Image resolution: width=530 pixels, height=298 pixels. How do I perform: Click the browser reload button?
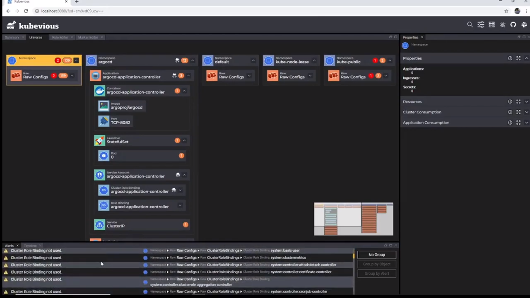tap(26, 11)
